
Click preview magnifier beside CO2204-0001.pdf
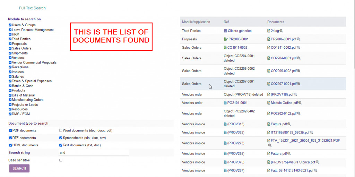coord(298,58)
